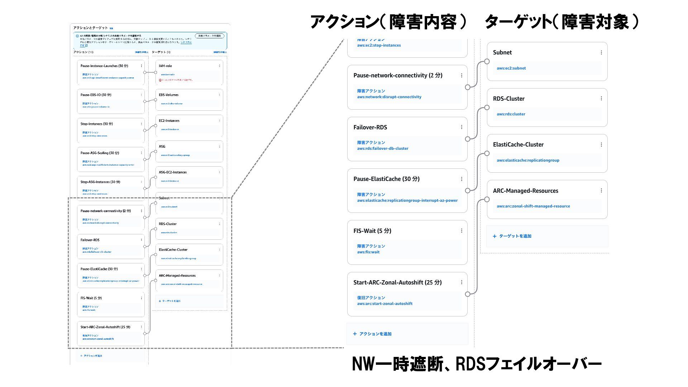Click アクションを追加 in the small overview
The image size is (688, 387).
click(x=91, y=356)
